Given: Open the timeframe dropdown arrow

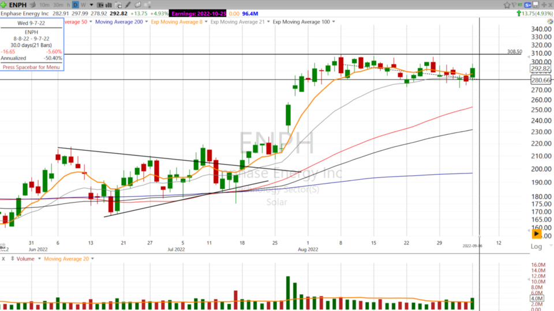Looking at the screenshot, I should (x=92, y=5).
